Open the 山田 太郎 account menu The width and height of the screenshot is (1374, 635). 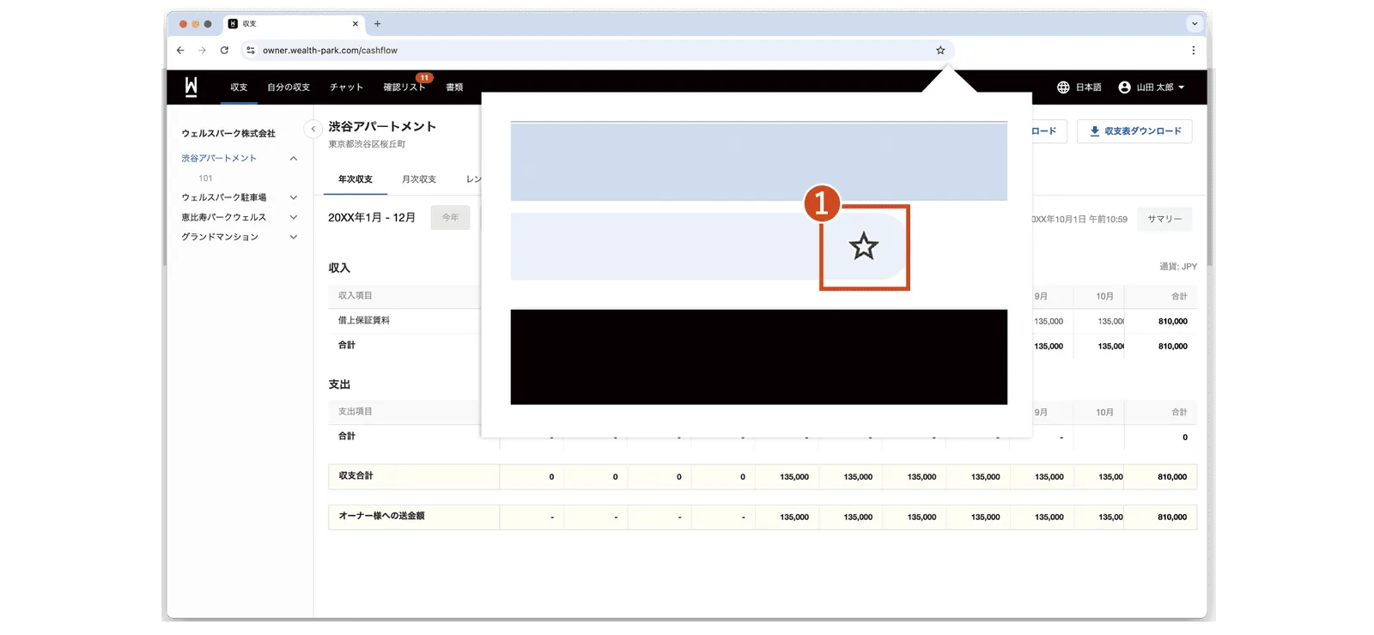[1152, 88]
